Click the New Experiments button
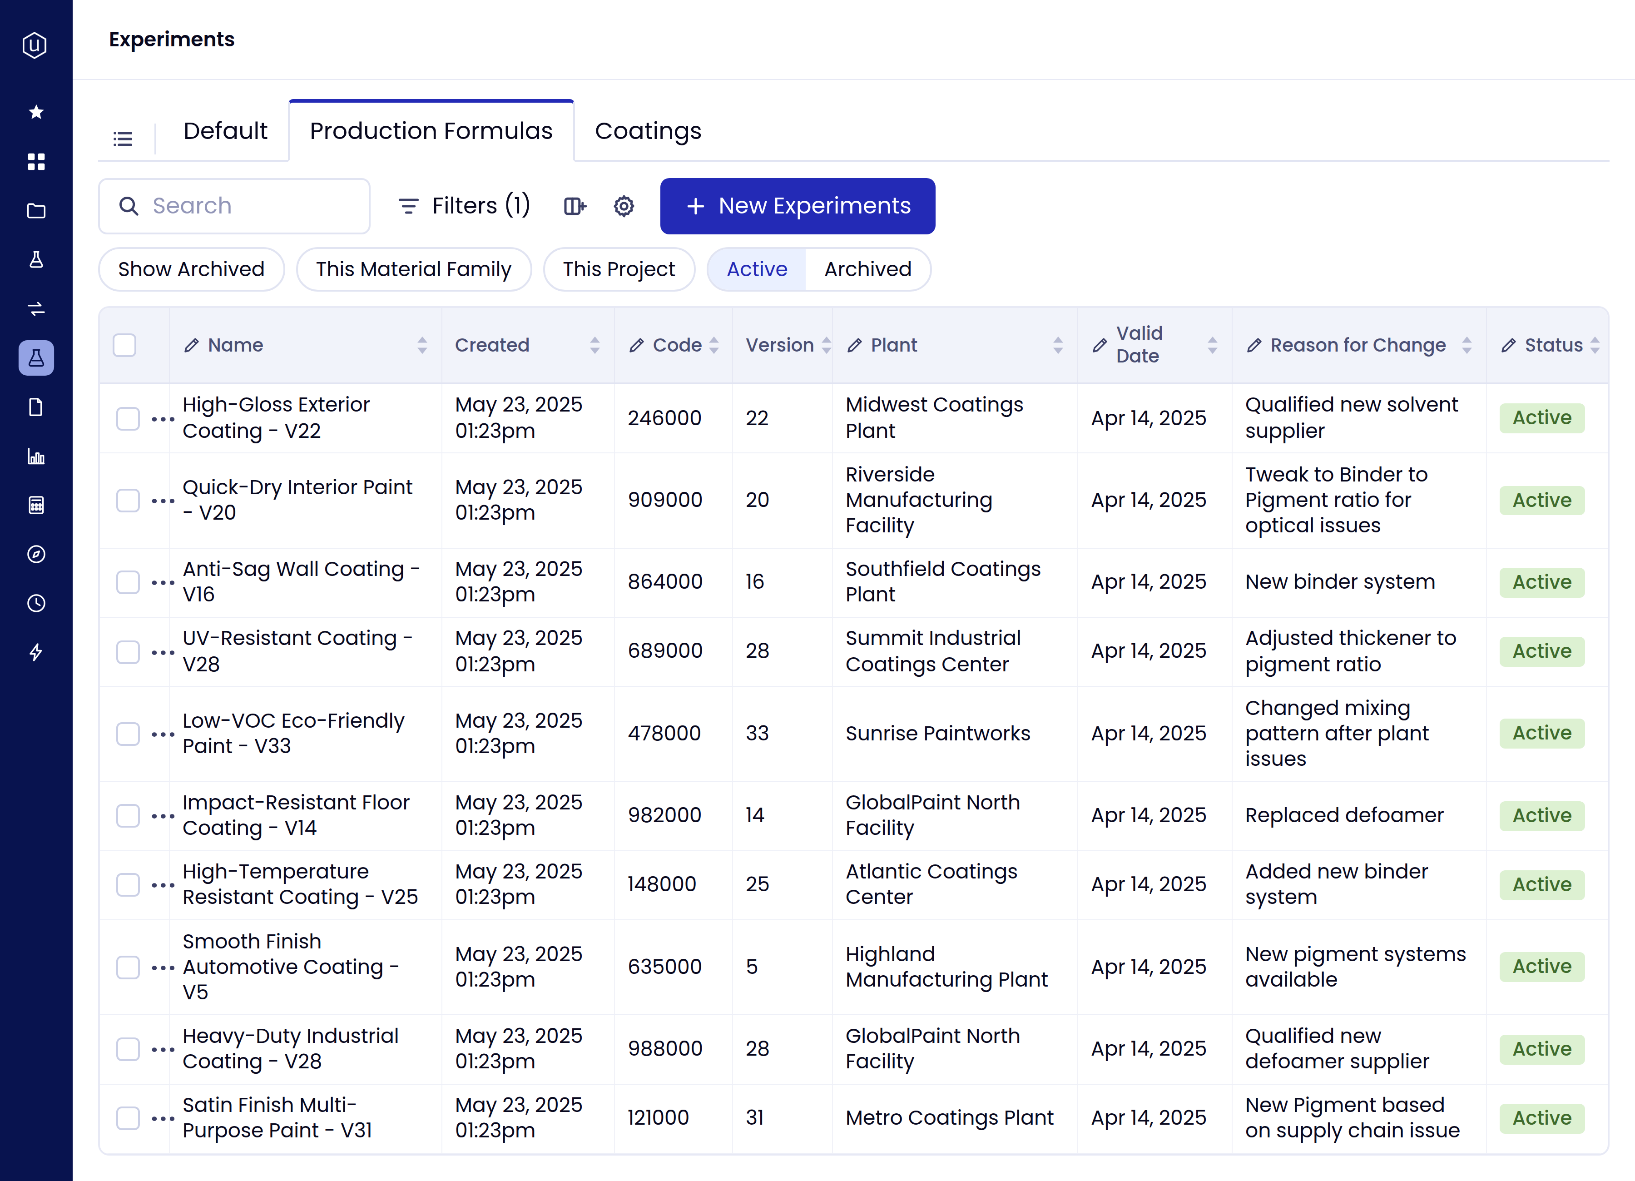 pos(798,206)
